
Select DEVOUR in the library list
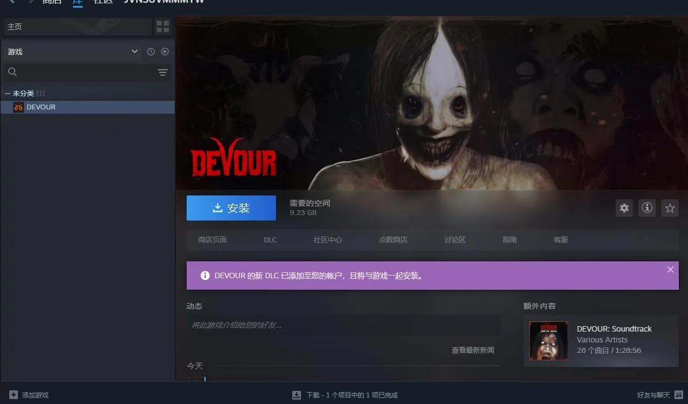click(x=41, y=107)
